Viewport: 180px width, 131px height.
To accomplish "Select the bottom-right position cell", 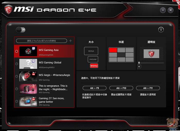I will 130,60.
